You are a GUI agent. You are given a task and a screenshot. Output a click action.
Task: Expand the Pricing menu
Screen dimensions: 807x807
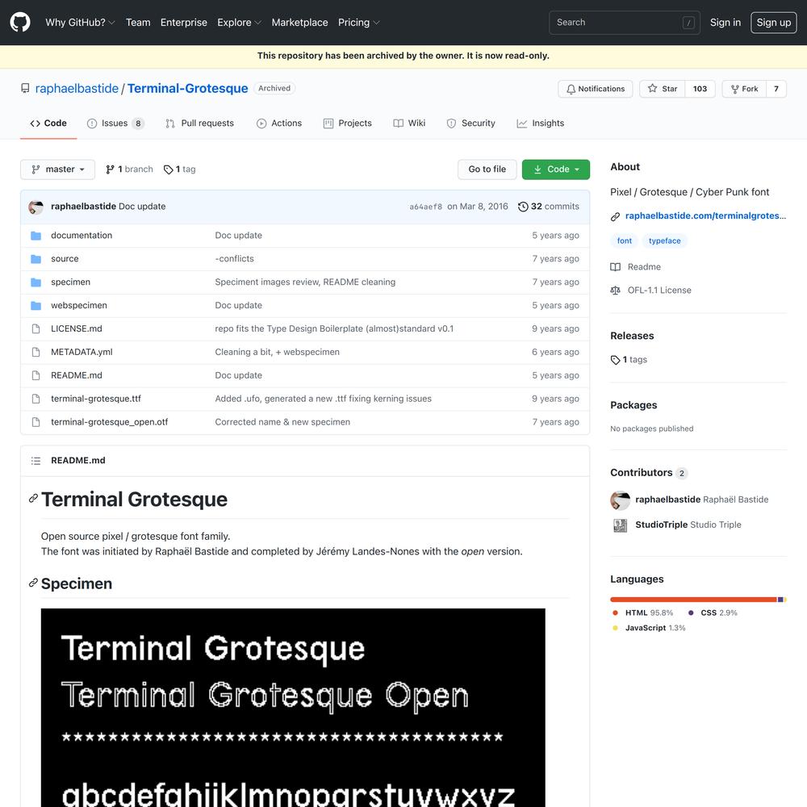359,23
